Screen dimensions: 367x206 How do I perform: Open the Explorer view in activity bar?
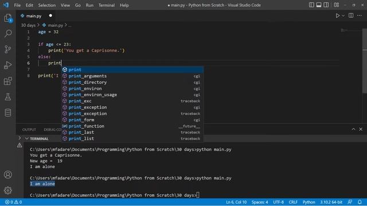(x=7, y=18)
